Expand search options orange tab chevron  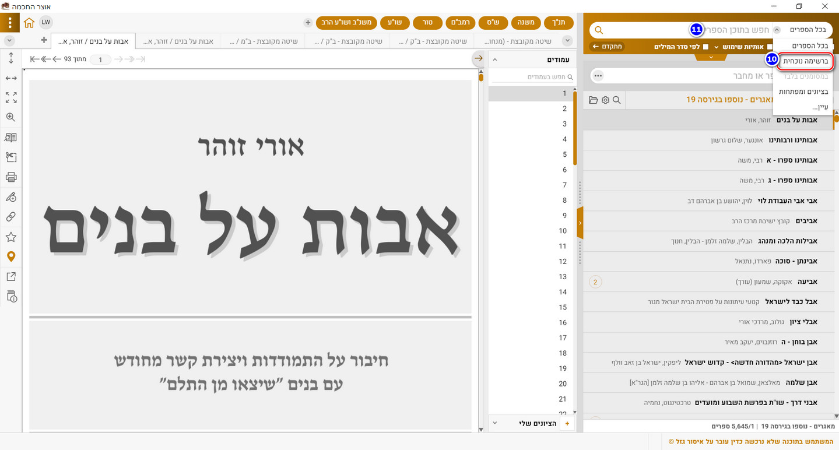tap(710, 57)
